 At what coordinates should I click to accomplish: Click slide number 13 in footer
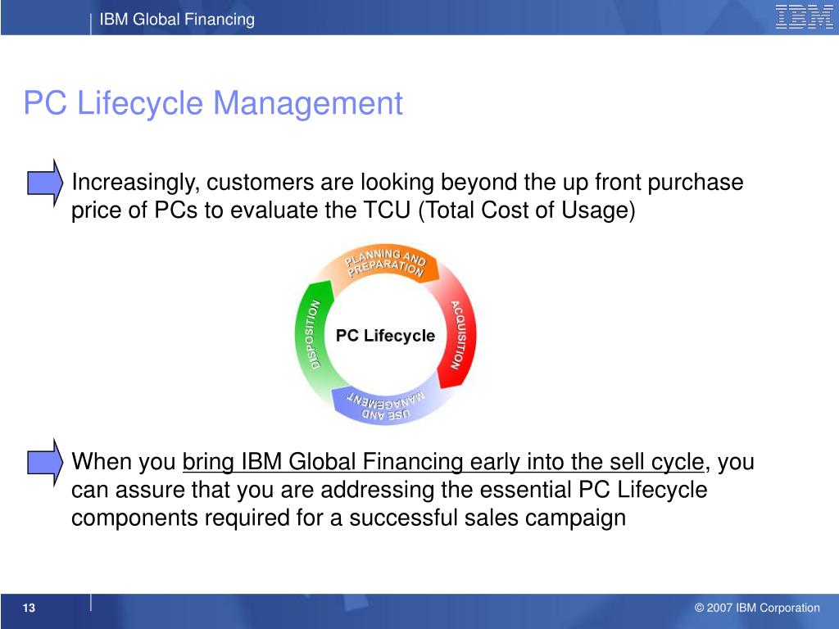[x=29, y=608]
